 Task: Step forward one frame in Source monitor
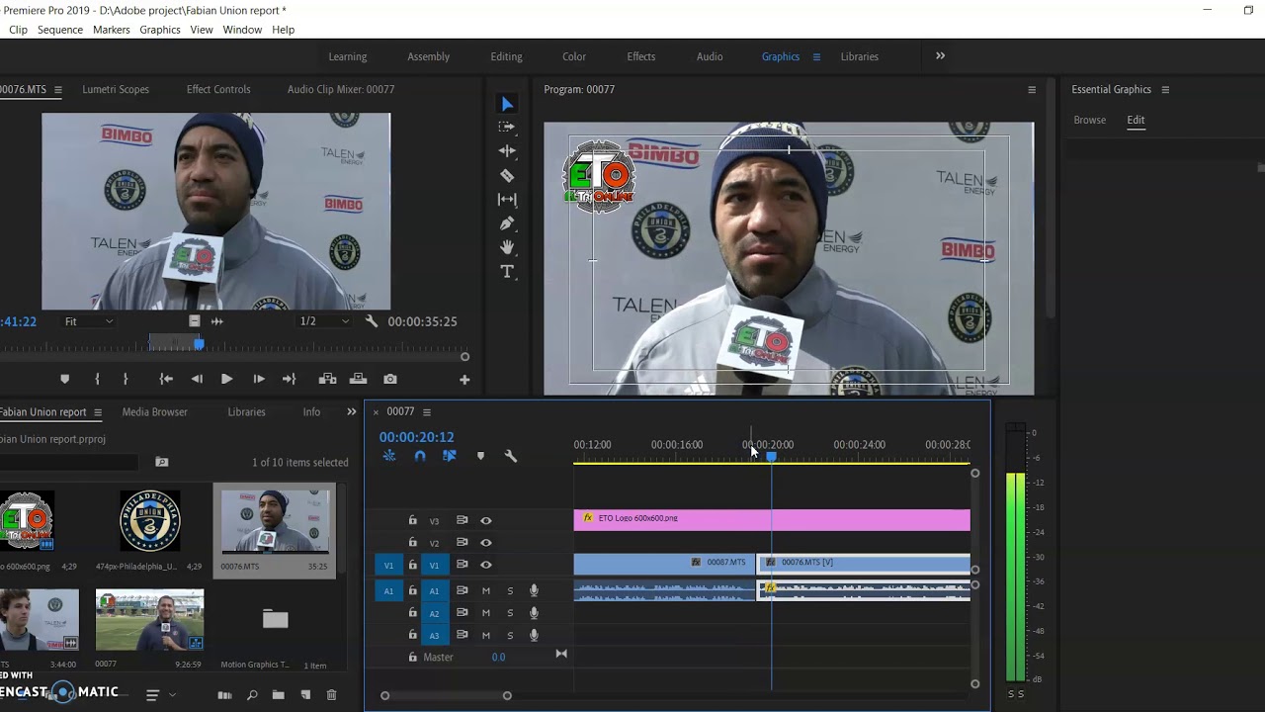pos(259,379)
